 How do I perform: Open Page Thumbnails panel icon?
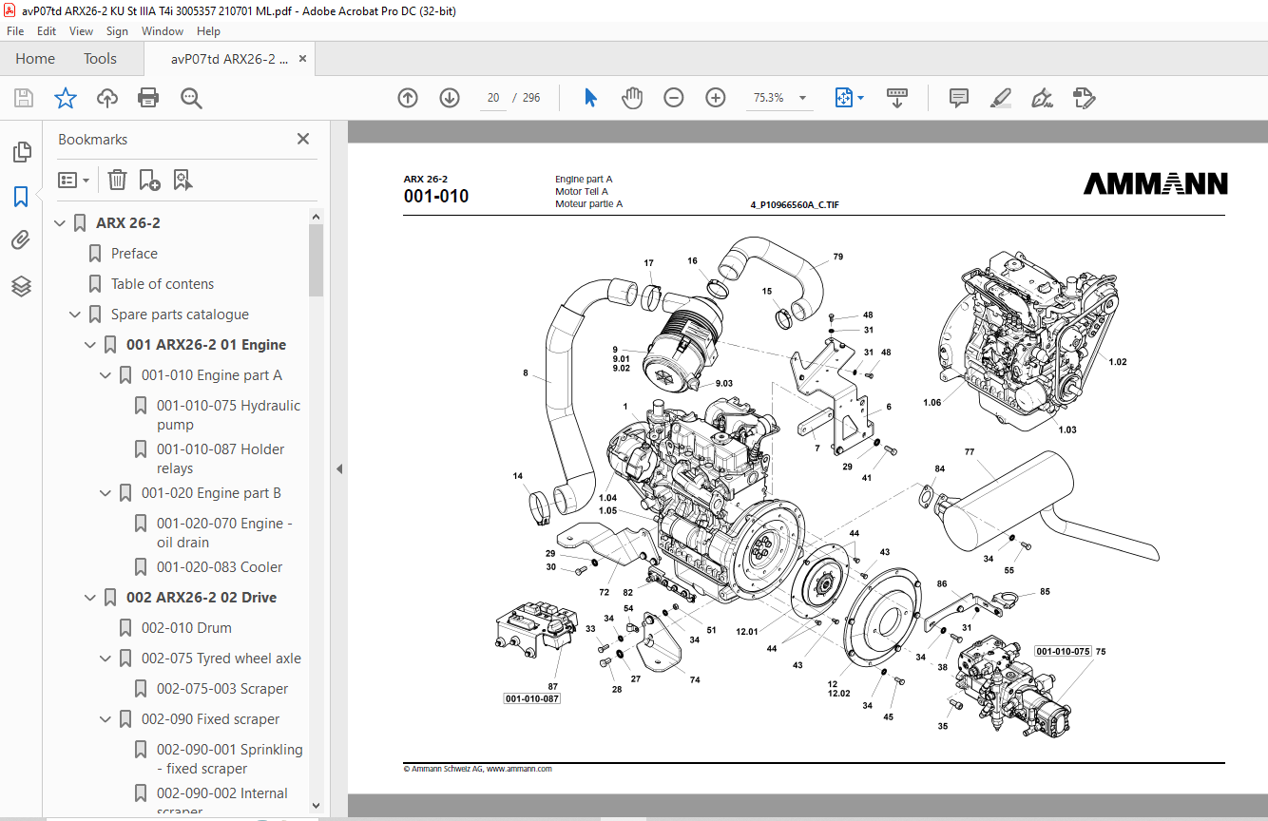pyautogui.click(x=21, y=152)
